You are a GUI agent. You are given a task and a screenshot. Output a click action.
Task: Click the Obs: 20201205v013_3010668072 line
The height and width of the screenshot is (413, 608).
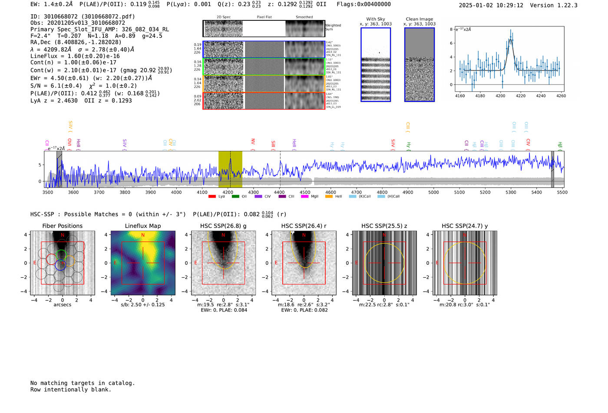(78, 23)
